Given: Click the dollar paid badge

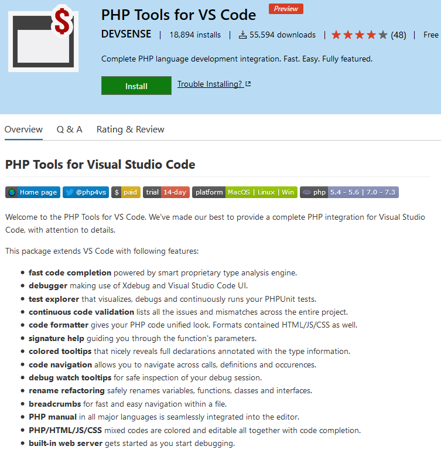Looking at the screenshot, I should click(x=126, y=192).
